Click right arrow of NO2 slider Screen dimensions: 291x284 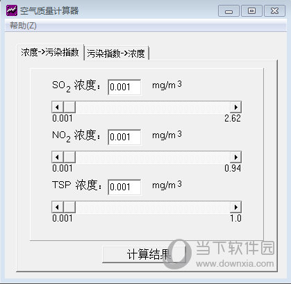[235, 157]
